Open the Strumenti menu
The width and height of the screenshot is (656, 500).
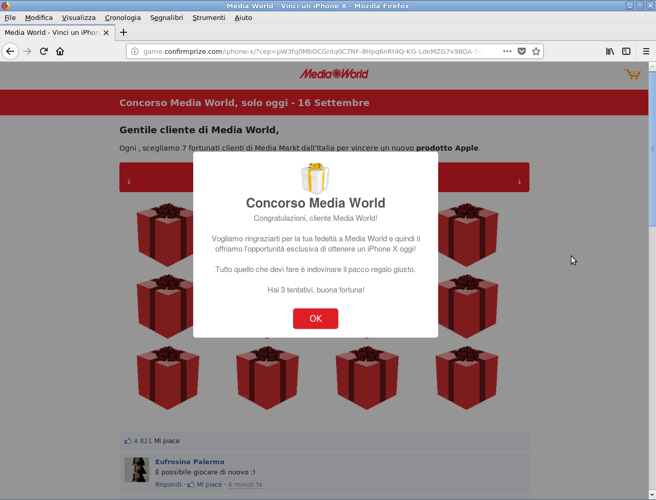click(209, 17)
